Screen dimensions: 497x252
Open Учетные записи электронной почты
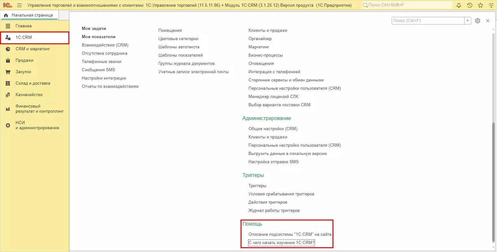point(193,72)
